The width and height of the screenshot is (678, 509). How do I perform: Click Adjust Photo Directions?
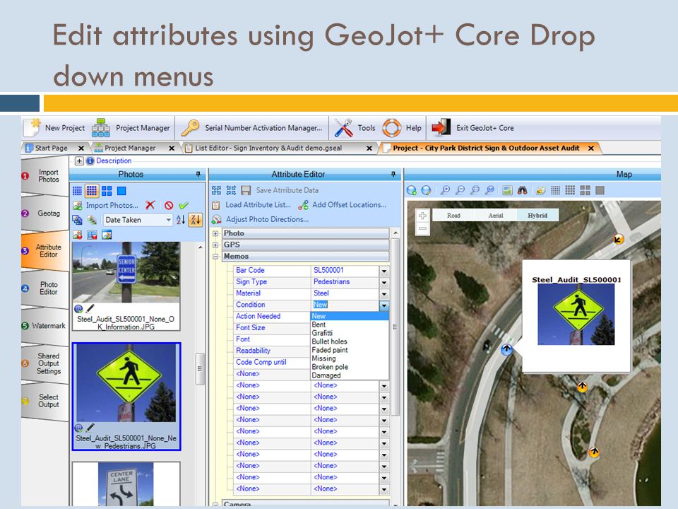[261, 219]
